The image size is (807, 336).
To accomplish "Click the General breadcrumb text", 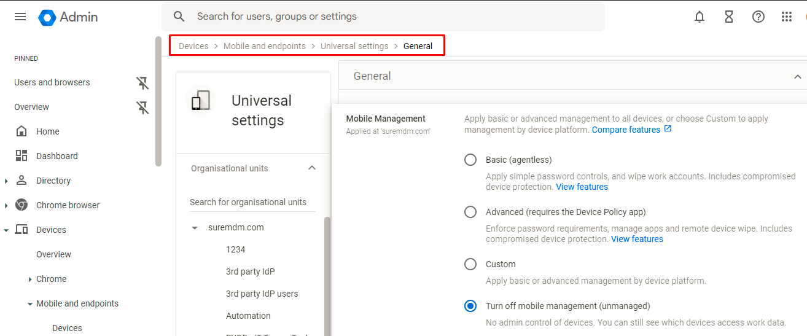I will [x=418, y=46].
